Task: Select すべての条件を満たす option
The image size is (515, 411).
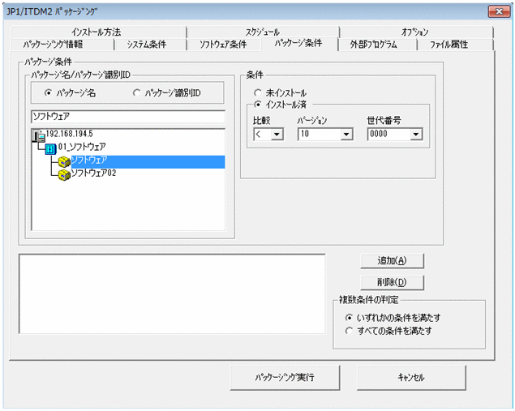Action: pos(349,331)
